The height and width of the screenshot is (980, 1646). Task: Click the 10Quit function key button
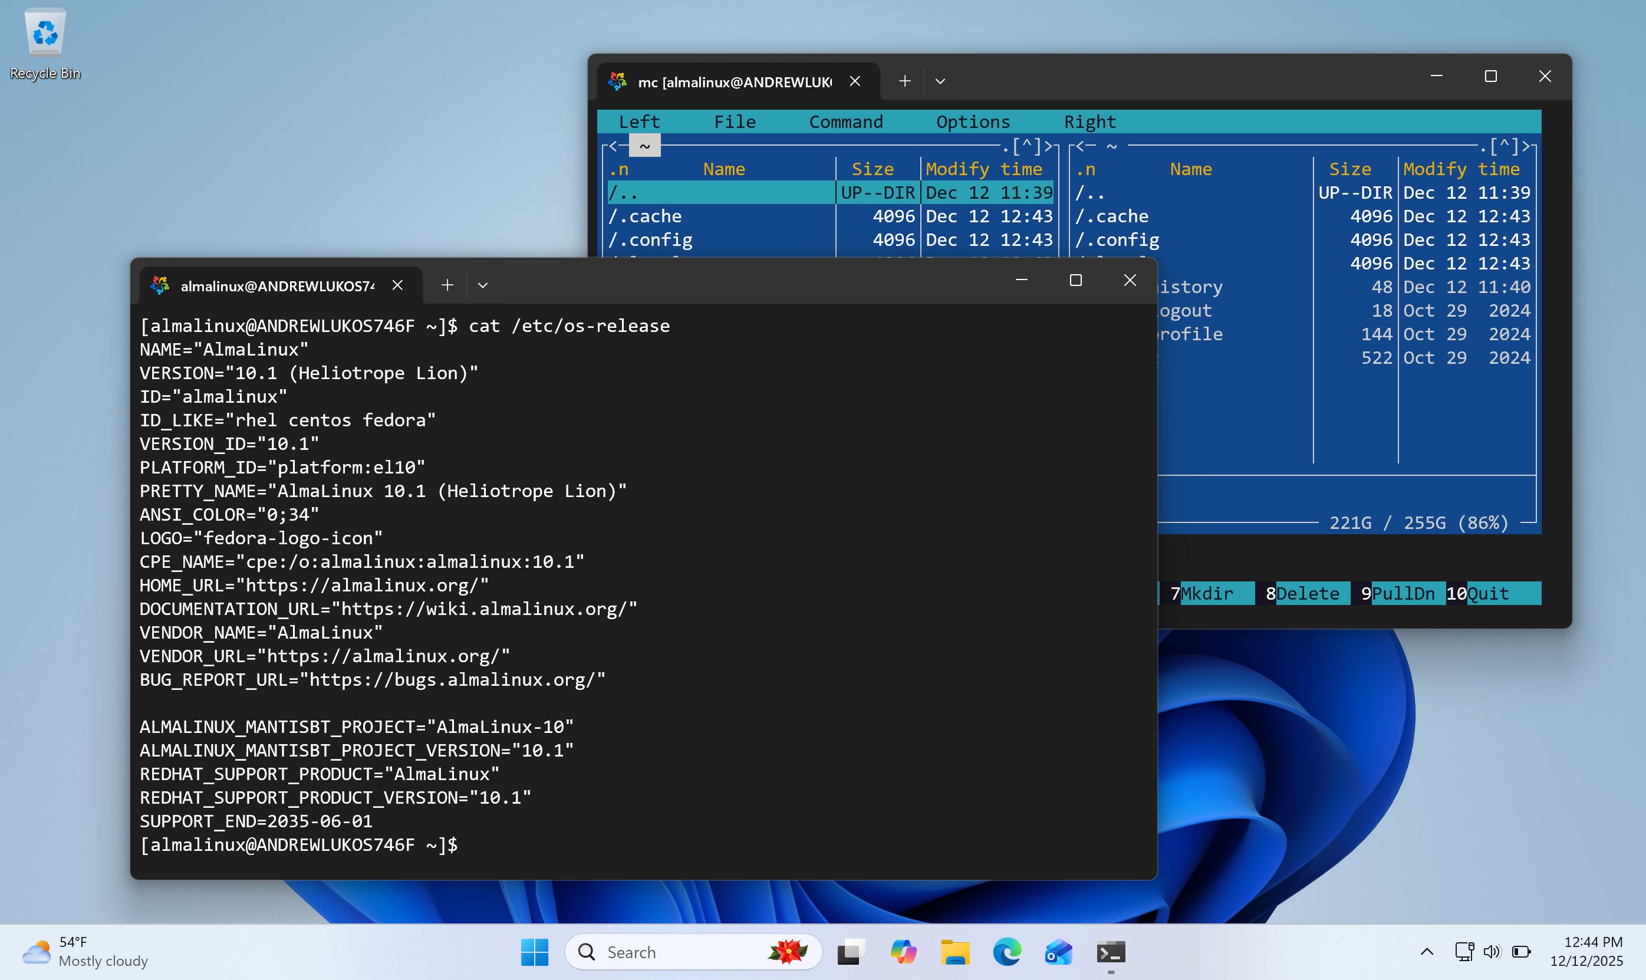click(x=1493, y=593)
